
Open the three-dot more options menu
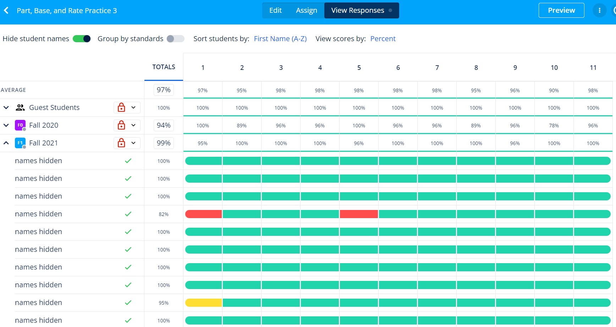599,11
